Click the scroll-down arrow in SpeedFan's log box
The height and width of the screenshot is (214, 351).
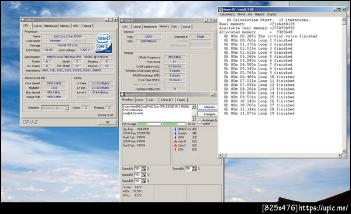point(194,119)
